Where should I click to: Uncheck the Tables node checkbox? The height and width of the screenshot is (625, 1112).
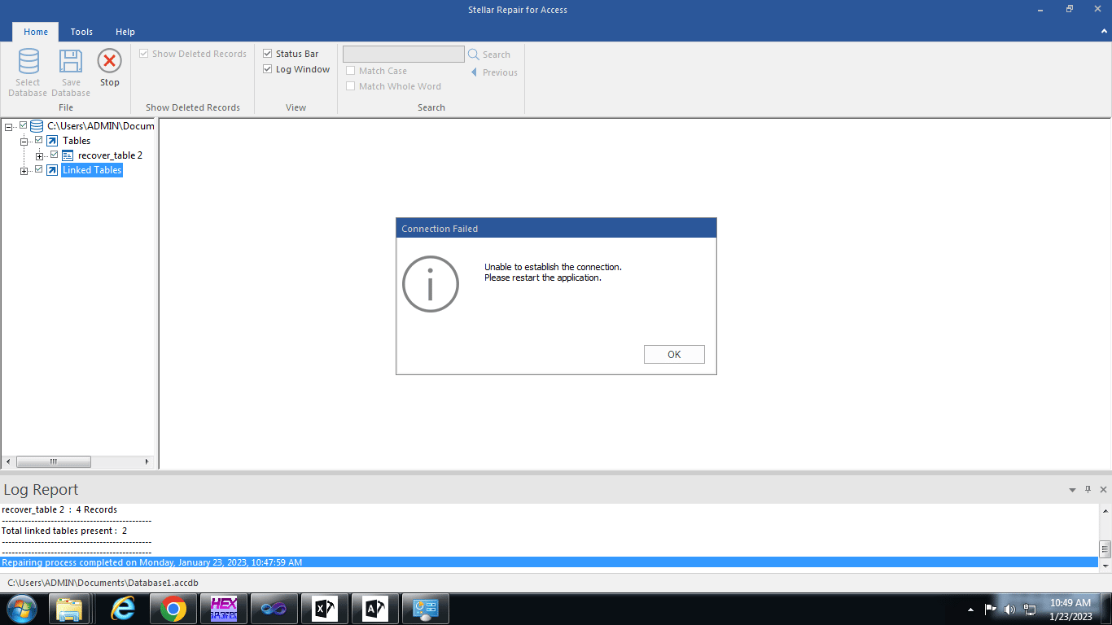pos(39,140)
